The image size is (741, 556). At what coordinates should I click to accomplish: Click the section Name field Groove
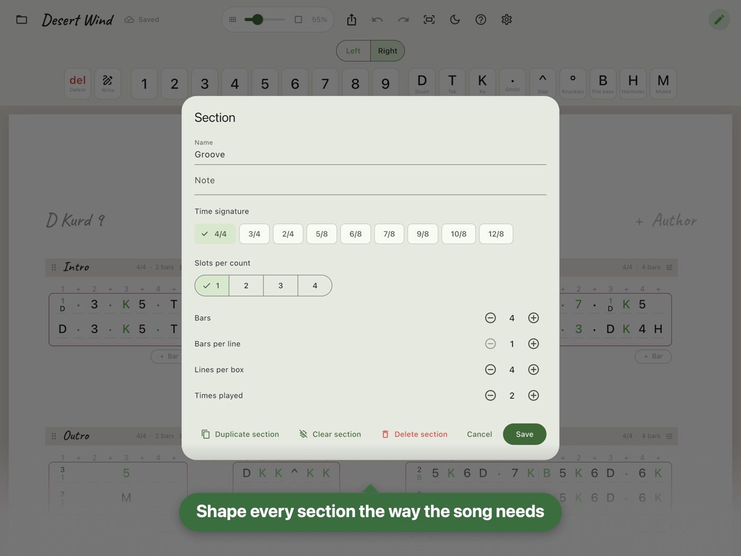pyautogui.click(x=370, y=151)
